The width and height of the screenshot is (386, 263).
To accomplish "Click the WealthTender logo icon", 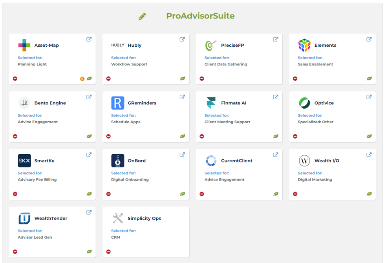I will coord(24,218).
